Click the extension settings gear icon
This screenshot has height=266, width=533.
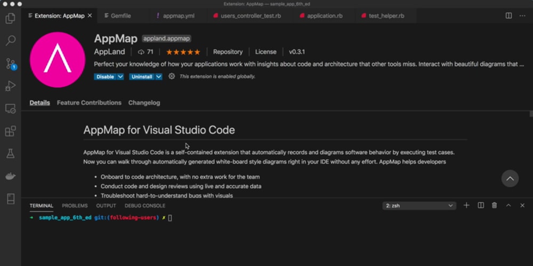(172, 76)
